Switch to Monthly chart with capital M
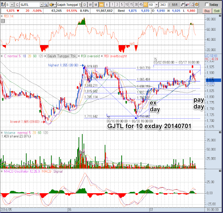This screenshot has width=223, height=213. 96,5
